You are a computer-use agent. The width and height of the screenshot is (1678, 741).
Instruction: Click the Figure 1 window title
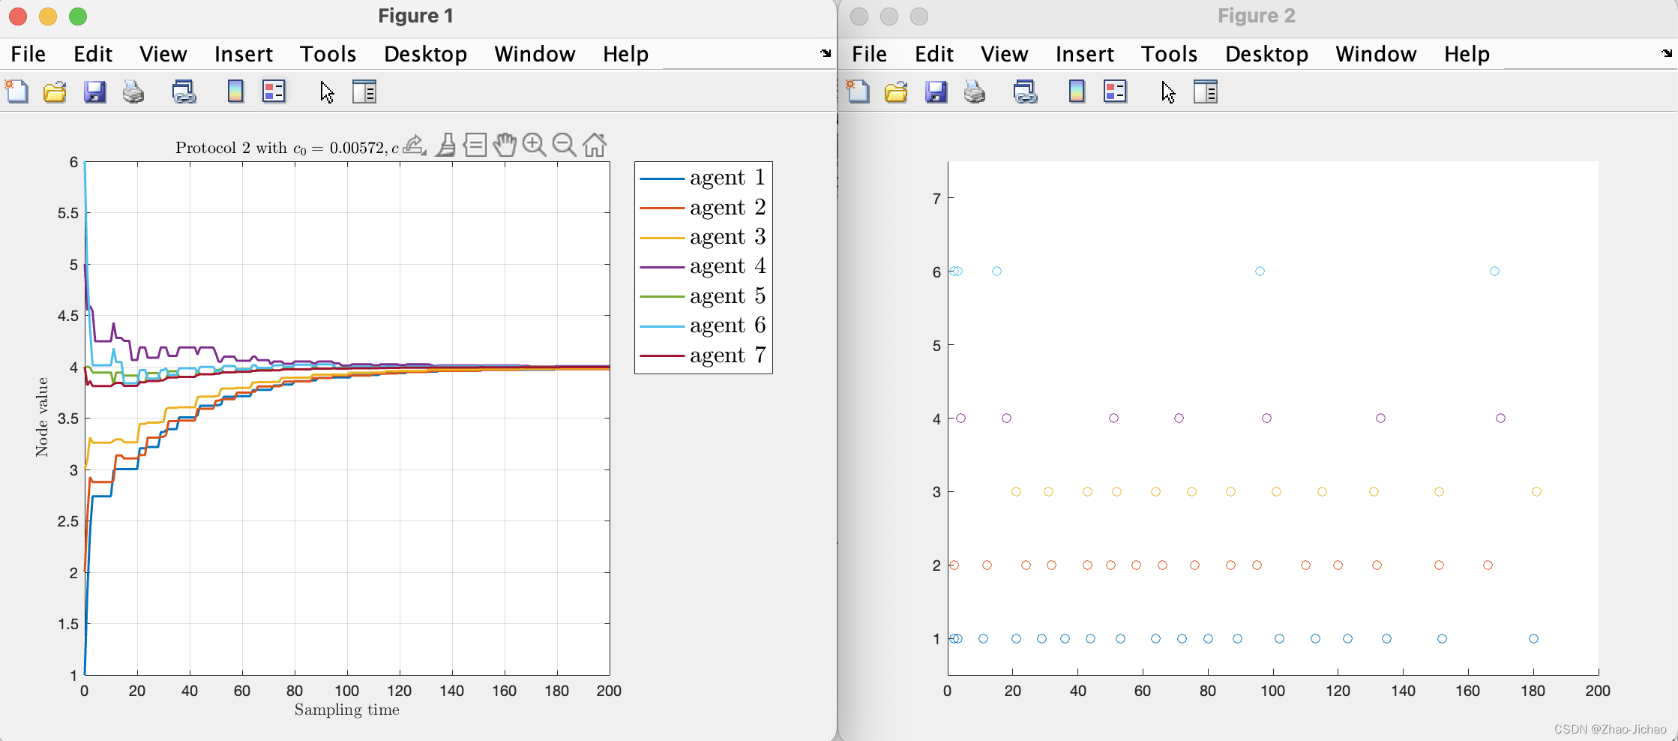(415, 16)
